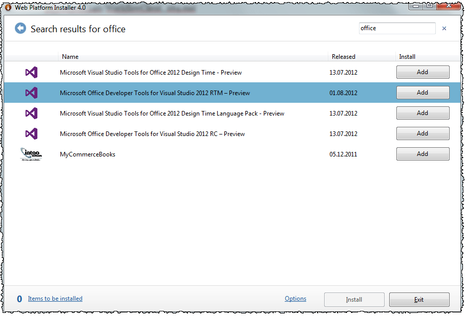Click the Web Platform Installer title bar icon
Image resolution: width=465 pixels, height=316 pixels.
tap(8, 7)
